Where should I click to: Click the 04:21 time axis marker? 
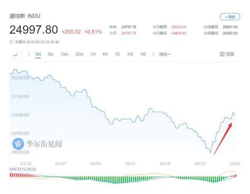(130, 163)
